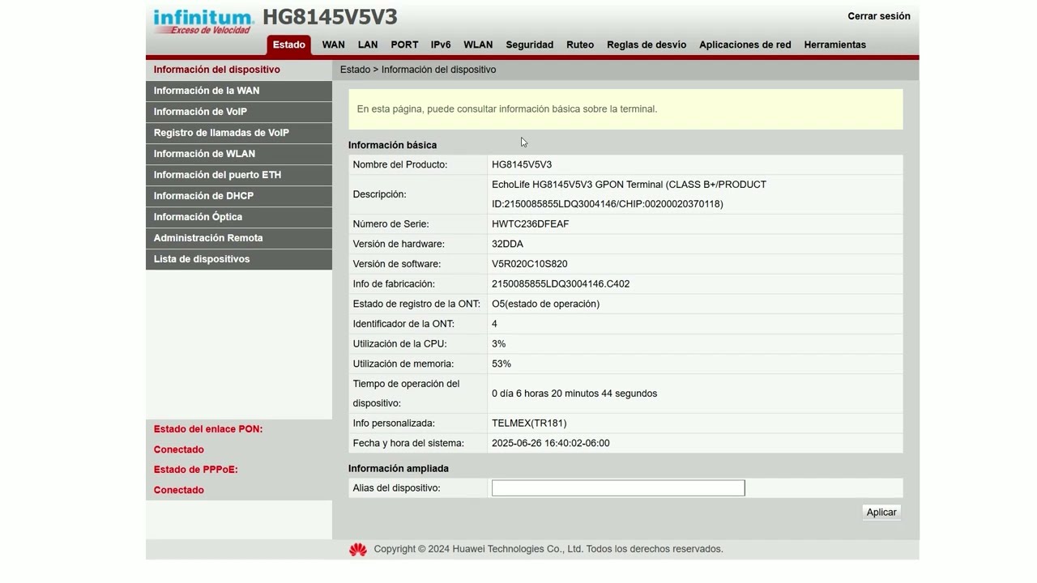Viewport: 1037px width, 583px height.
Task: Open the Ruteo tab
Action: (x=580, y=45)
